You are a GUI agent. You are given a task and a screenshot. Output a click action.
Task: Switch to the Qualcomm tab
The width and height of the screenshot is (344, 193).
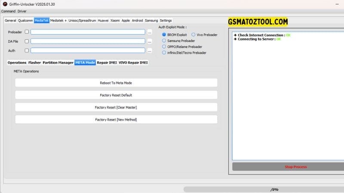25,20
